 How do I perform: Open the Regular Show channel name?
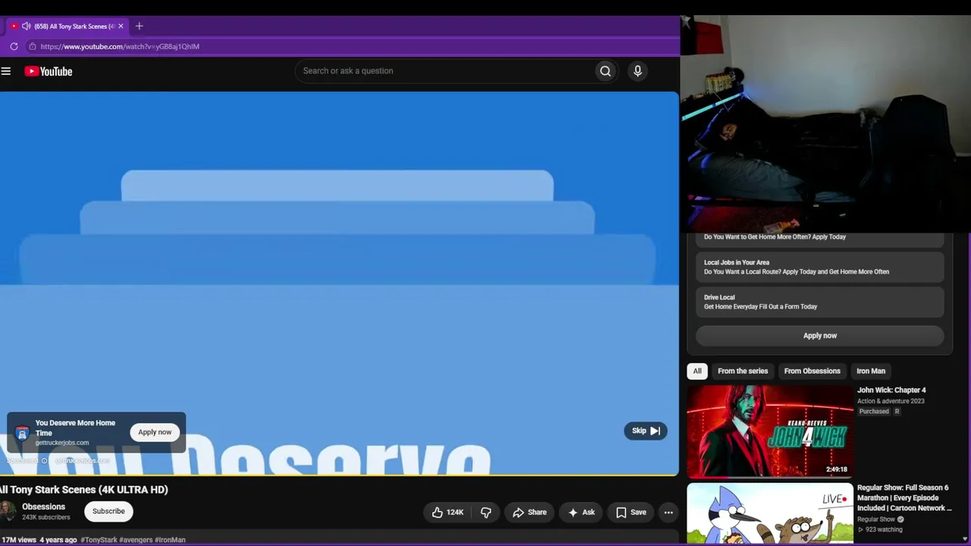click(x=876, y=519)
